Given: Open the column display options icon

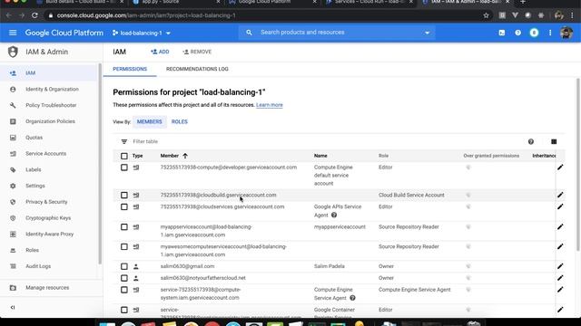Looking at the screenshot, I should click(554, 141).
